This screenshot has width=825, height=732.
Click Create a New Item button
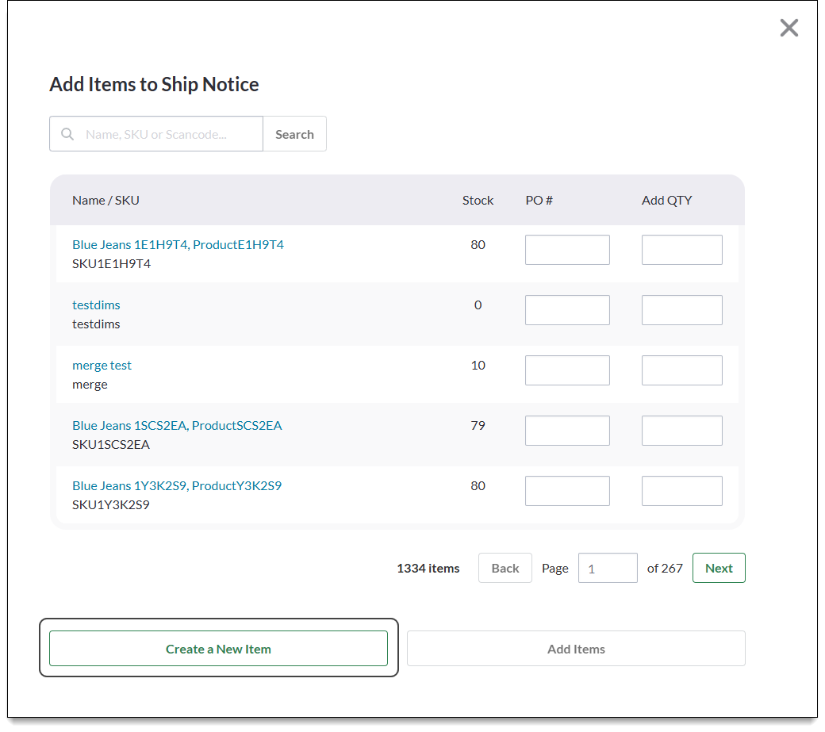(x=218, y=649)
